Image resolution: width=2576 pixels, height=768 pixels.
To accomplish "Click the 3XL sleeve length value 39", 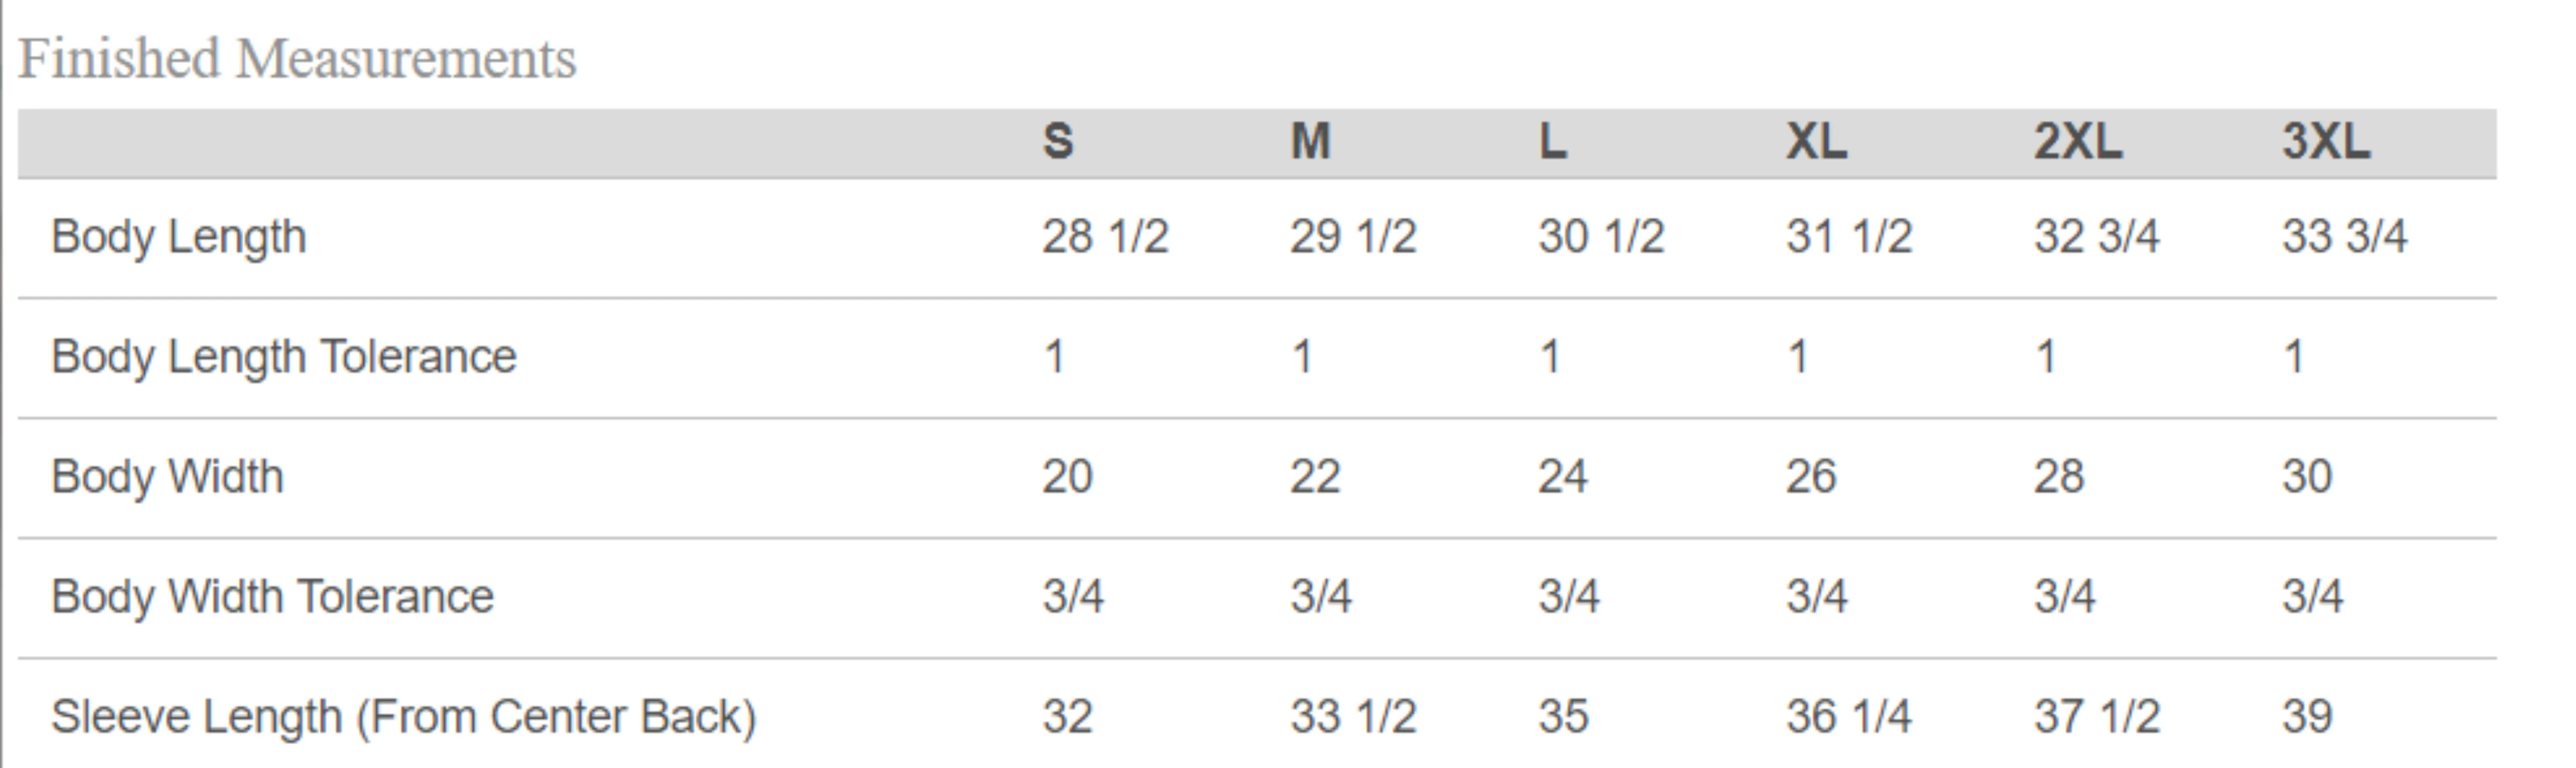I will [x=2307, y=717].
